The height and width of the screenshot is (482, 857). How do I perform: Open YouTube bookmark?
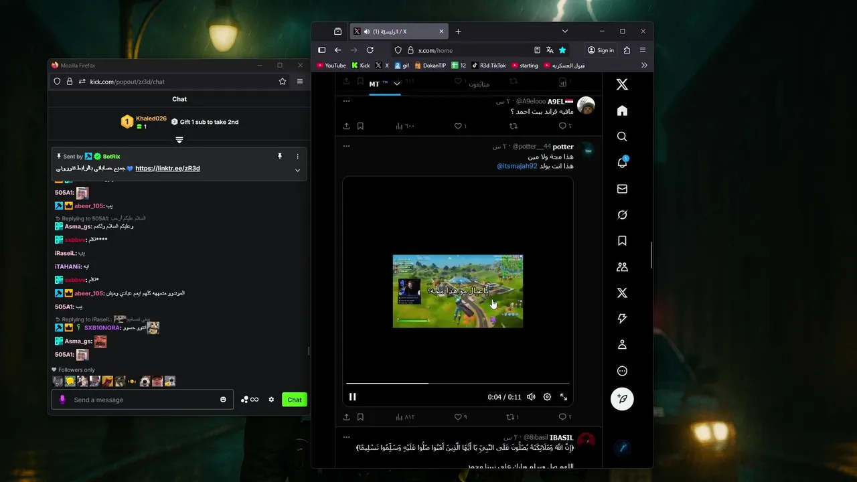pyautogui.click(x=331, y=66)
